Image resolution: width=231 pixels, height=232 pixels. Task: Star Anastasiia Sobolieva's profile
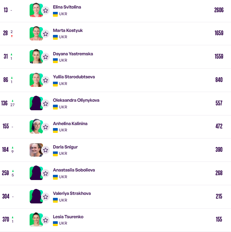click(46, 173)
